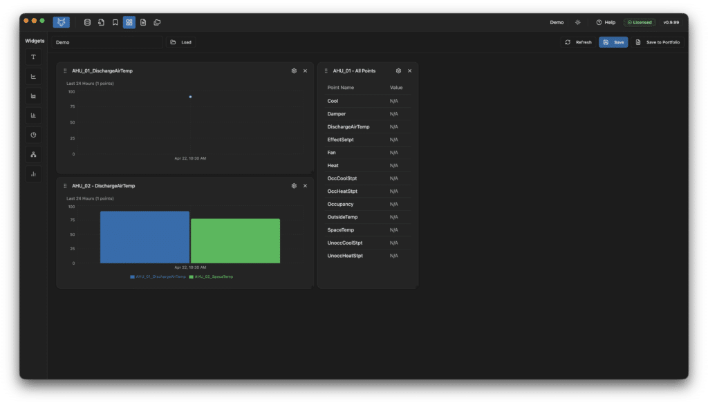Click the Licensed status badge
This screenshot has height=405, width=708.
coord(640,22)
